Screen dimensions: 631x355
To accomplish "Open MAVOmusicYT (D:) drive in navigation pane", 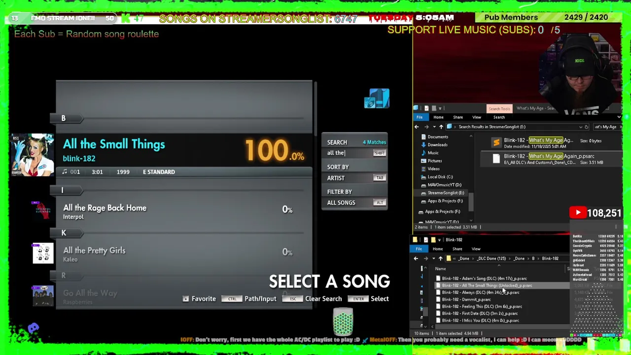I will coord(444,185).
